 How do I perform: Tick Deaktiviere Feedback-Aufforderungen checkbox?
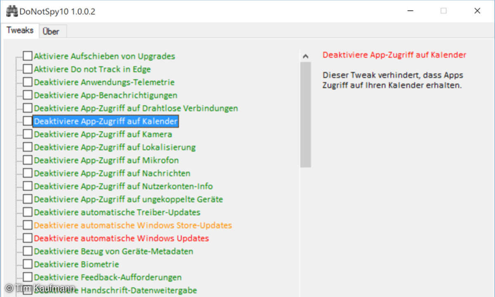(x=27, y=277)
